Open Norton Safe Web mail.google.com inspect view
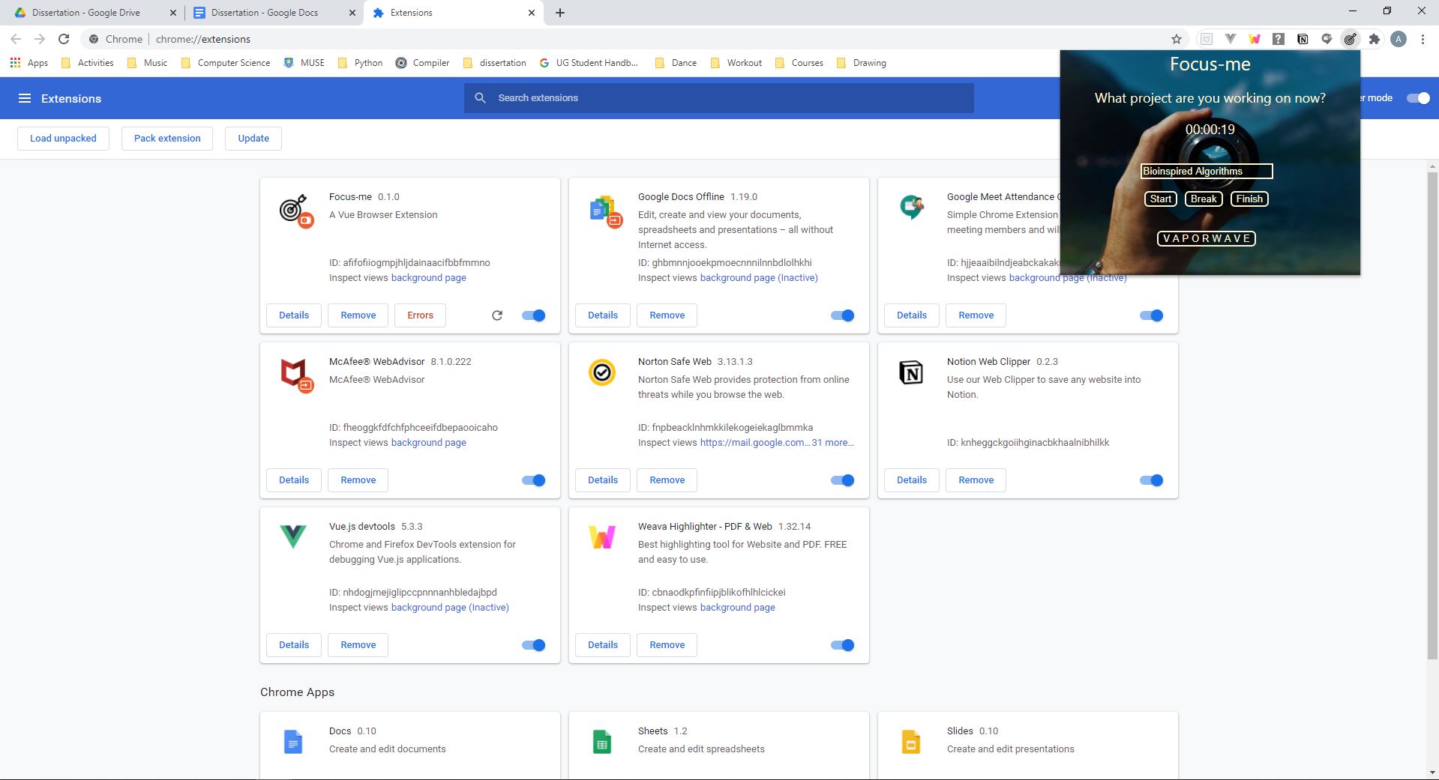The width and height of the screenshot is (1439, 780). 756,443
